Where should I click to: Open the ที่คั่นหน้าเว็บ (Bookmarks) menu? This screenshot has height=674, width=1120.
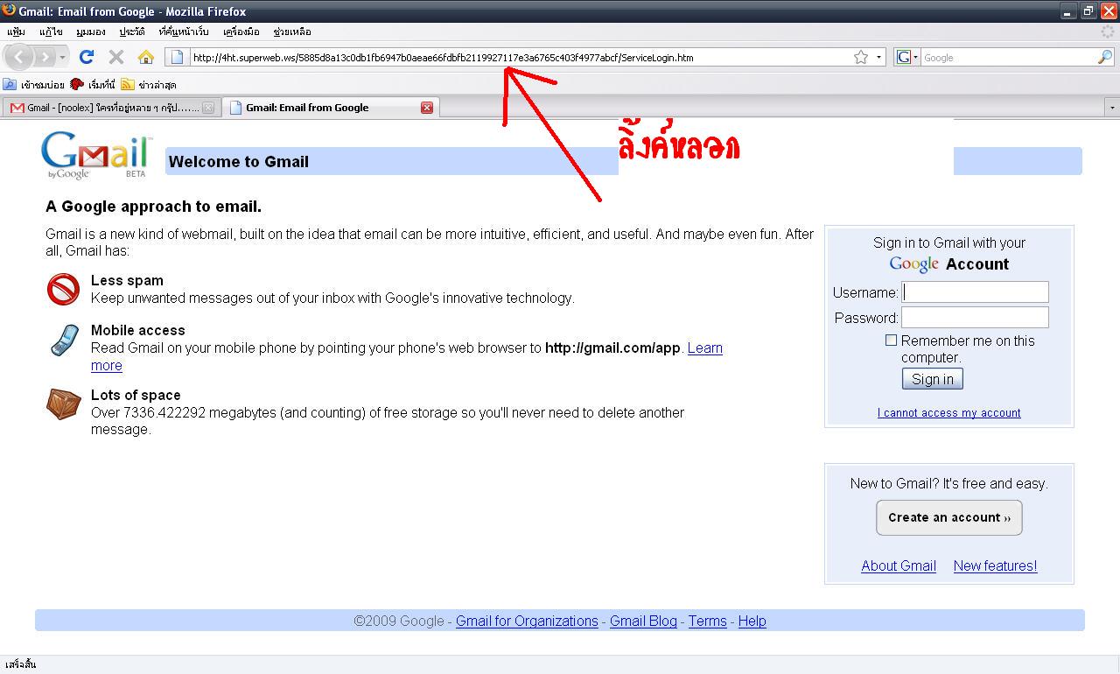coord(184,32)
